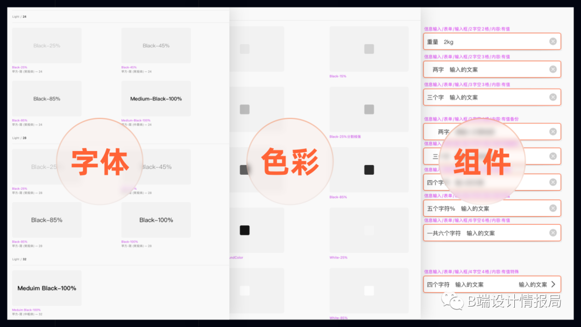Pick the Meduim Black-100% font card in Light / 32

pyautogui.click(x=47, y=288)
